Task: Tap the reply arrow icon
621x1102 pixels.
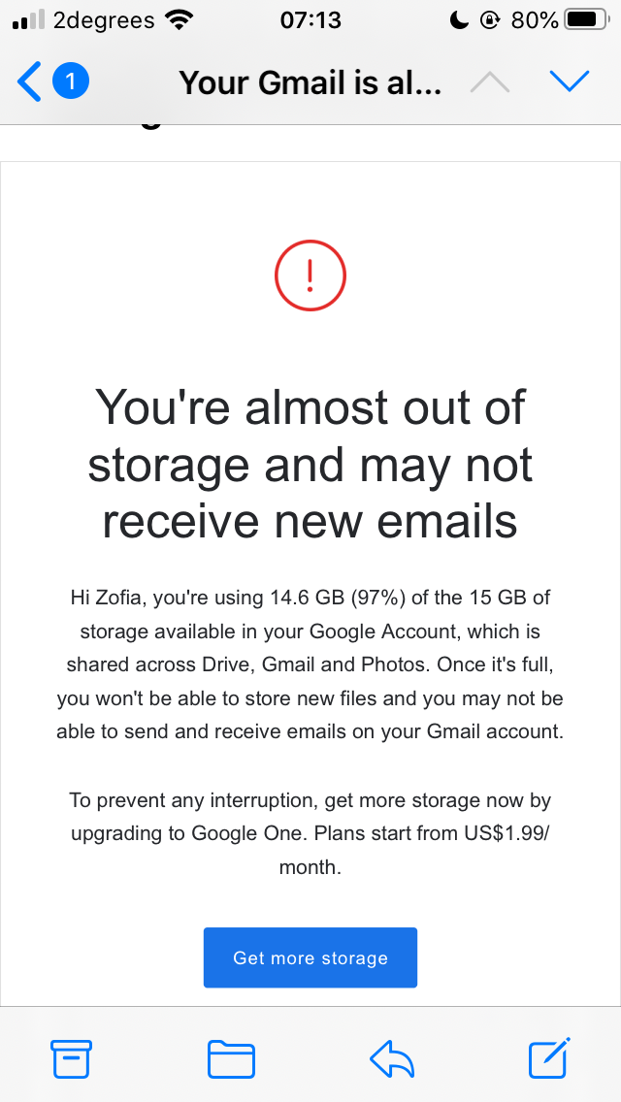Action: (392, 1058)
